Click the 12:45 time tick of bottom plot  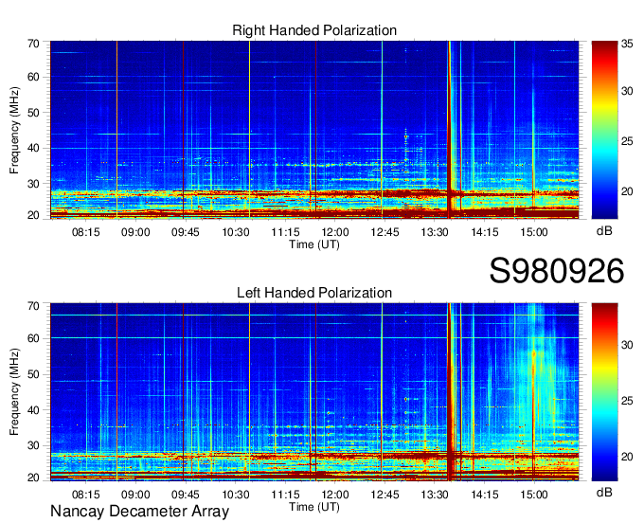pos(385,495)
